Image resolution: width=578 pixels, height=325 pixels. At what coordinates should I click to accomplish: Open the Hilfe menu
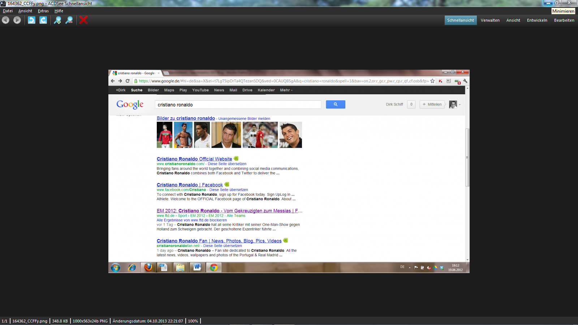[59, 11]
